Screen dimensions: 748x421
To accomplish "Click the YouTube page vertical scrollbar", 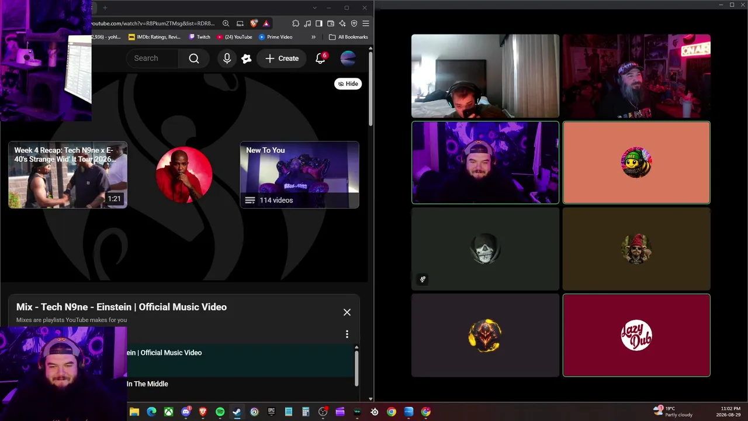I will 370,88.
